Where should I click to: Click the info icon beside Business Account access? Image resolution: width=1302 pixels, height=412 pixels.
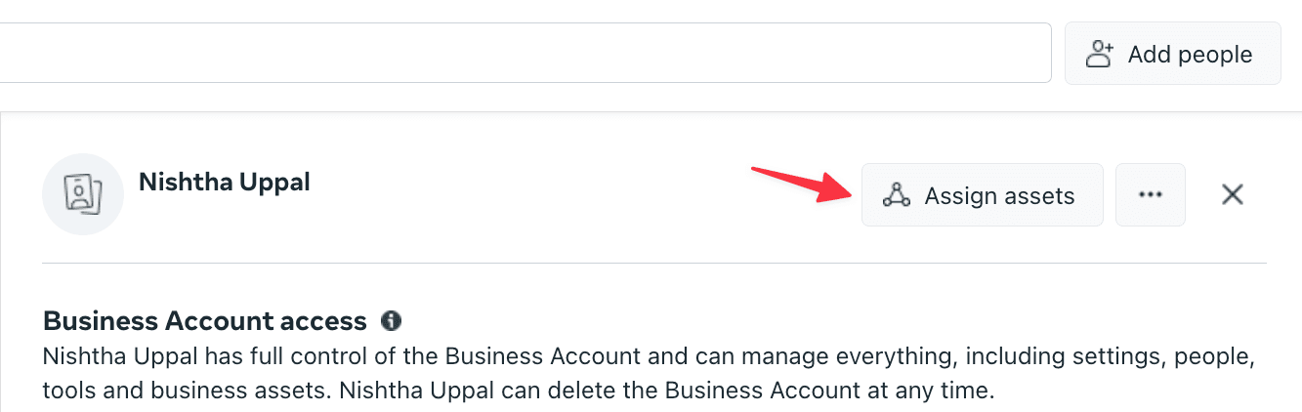coord(392,320)
